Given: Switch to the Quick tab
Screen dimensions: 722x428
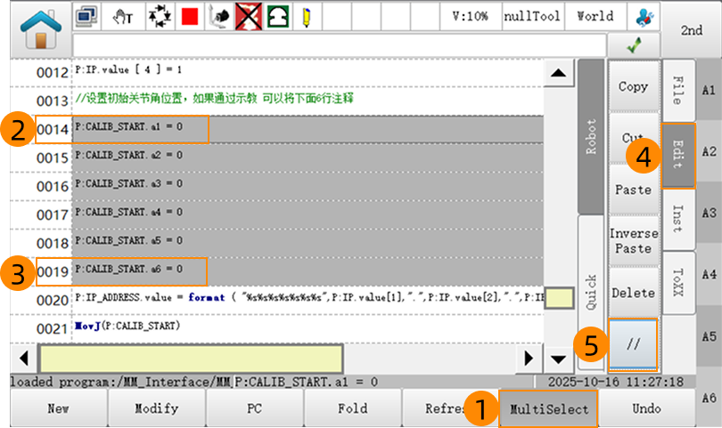Looking at the screenshot, I should coord(591,292).
